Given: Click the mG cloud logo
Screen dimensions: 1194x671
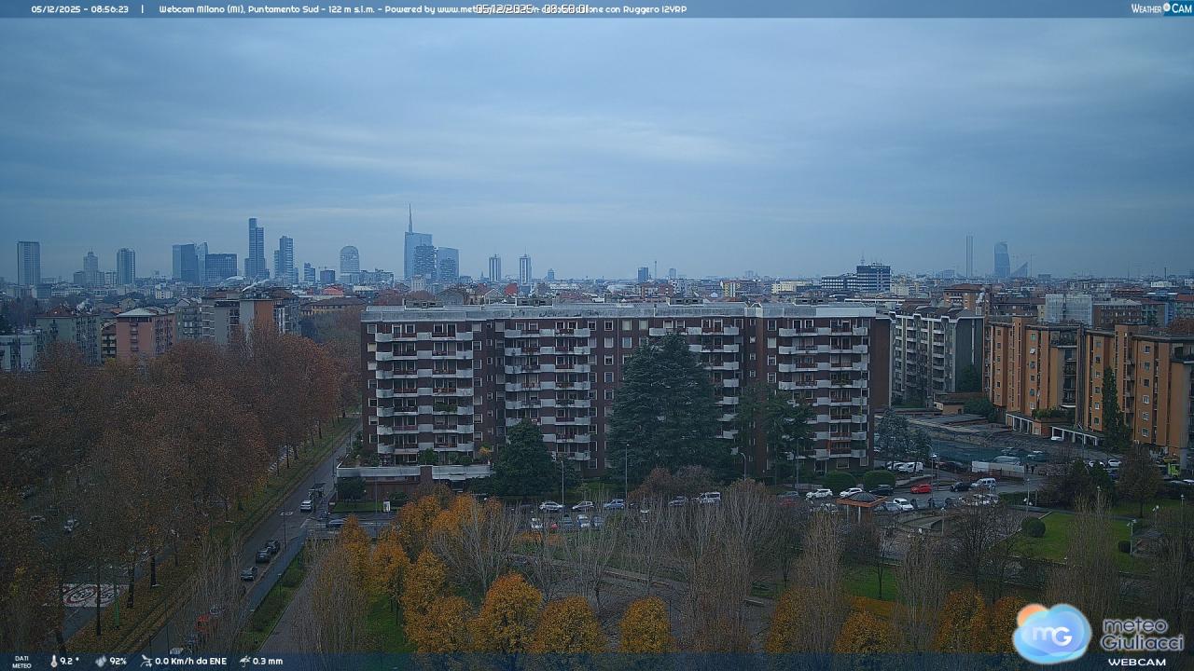Looking at the screenshot, I should tap(1051, 633).
